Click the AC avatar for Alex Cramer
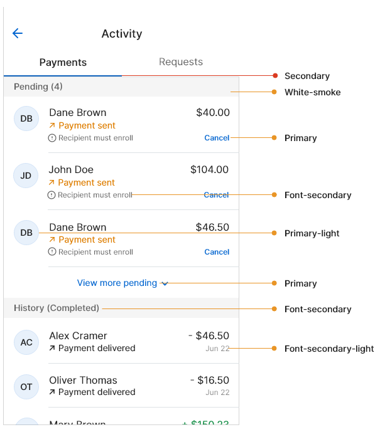Screen dimensions: 380x432 26,342
